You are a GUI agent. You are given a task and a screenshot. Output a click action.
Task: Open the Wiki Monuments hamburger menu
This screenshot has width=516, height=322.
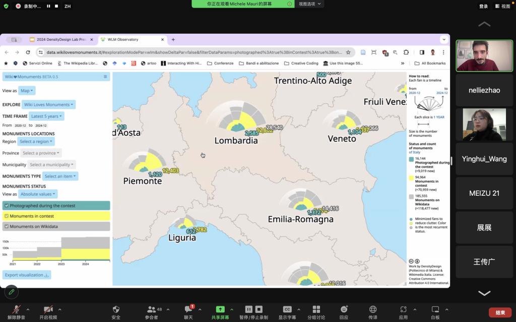105,76
